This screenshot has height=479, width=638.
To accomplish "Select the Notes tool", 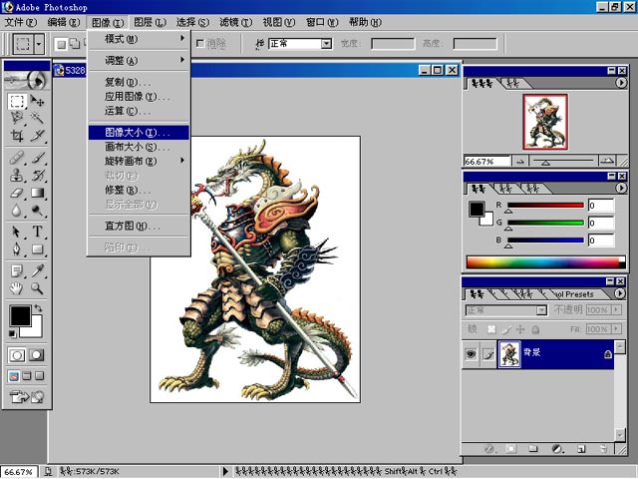I will [17, 270].
